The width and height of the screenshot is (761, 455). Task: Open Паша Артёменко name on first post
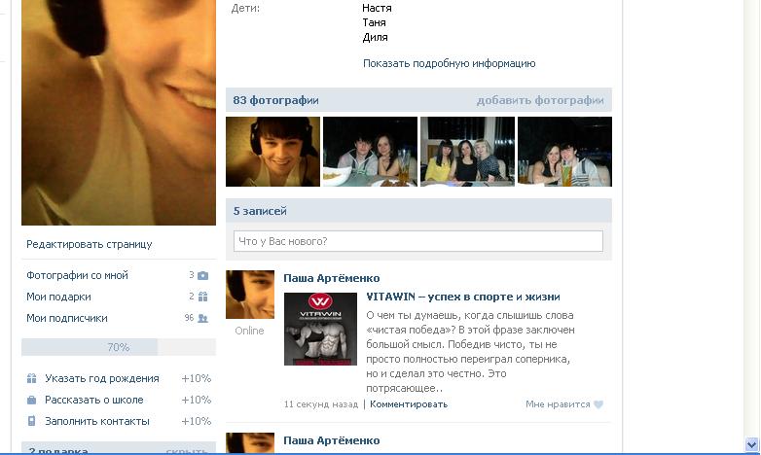[332, 278]
